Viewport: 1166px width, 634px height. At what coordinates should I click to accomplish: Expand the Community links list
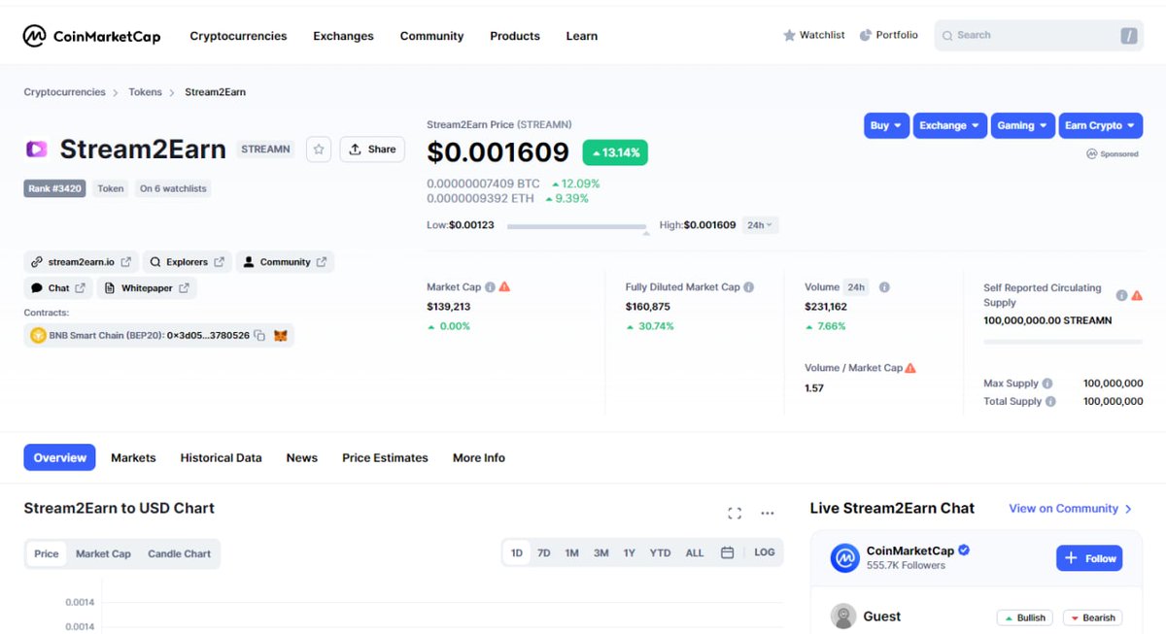285,262
